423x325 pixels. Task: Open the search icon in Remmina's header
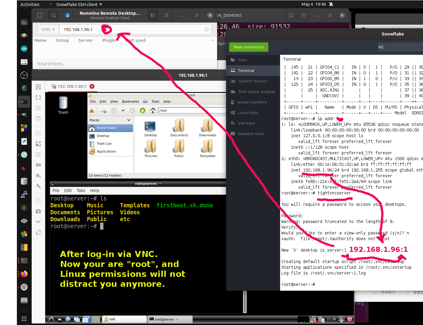pyautogui.click(x=53, y=15)
